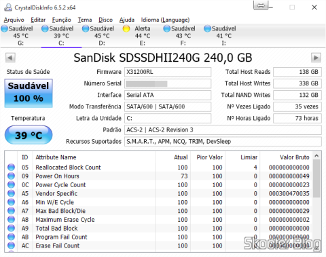Image resolution: width=326 pixels, height=257 pixels.
Task: Click Nº Horas Ligado value 73 horas
Action: click(x=297, y=118)
